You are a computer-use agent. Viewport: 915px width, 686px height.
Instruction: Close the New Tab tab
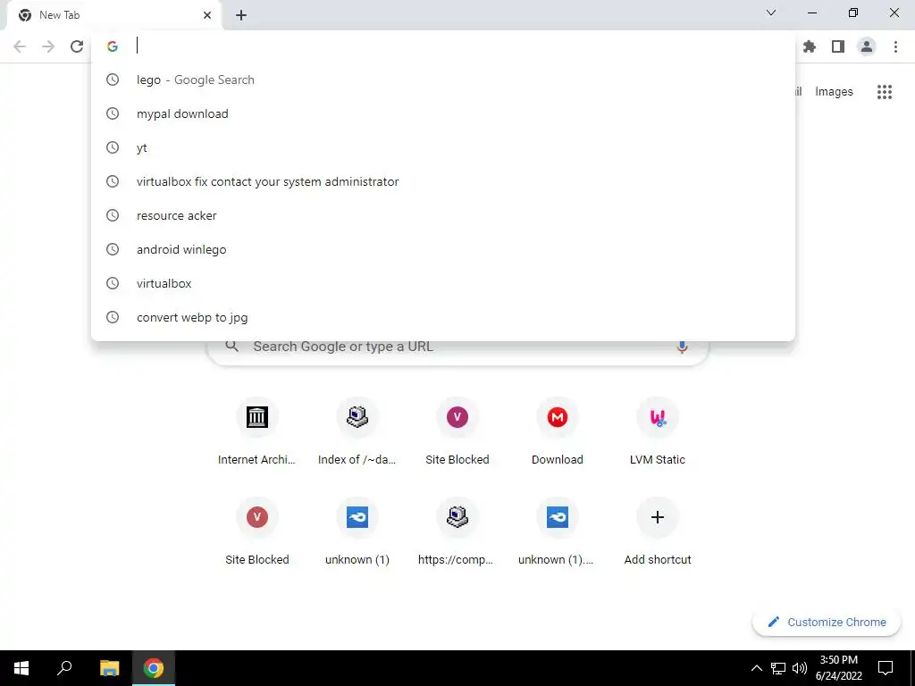[x=207, y=15]
